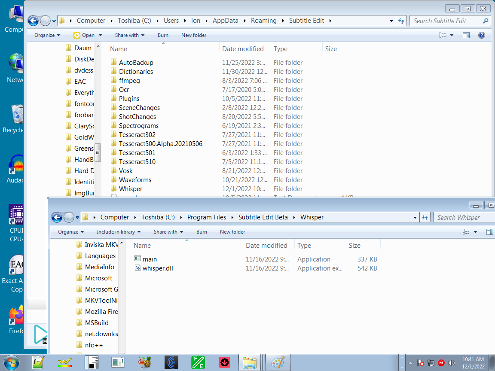Select the Vosk folder
Viewport: 495px width, 371px height.
[125, 170]
